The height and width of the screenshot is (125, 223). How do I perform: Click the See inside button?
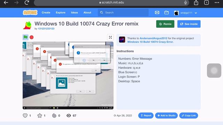pos(189,24)
